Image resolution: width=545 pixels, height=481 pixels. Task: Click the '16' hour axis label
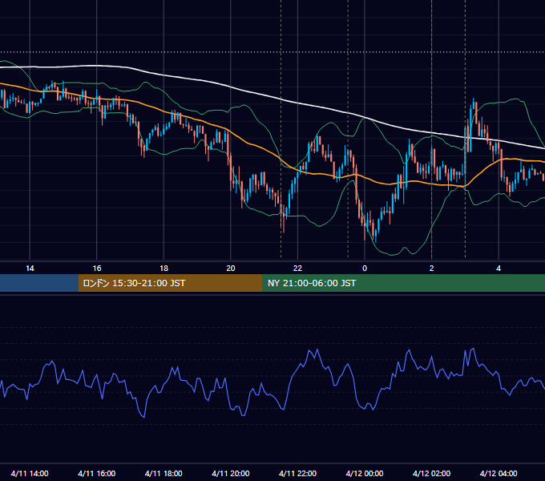click(x=97, y=269)
